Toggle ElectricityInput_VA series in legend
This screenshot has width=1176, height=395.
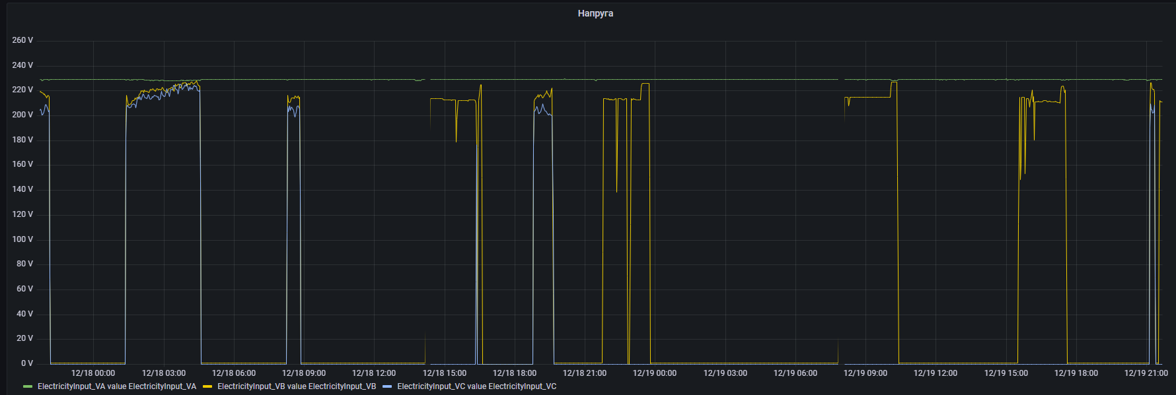pyautogui.click(x=117, y=386)
